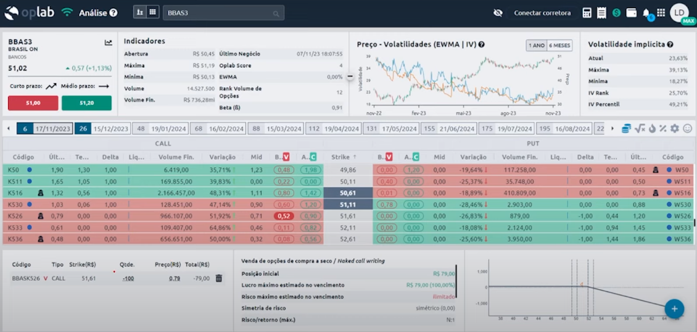The image size is (697, 332).
Task: Select the 6 MESES chart period
Action: (x=559, y=45)
